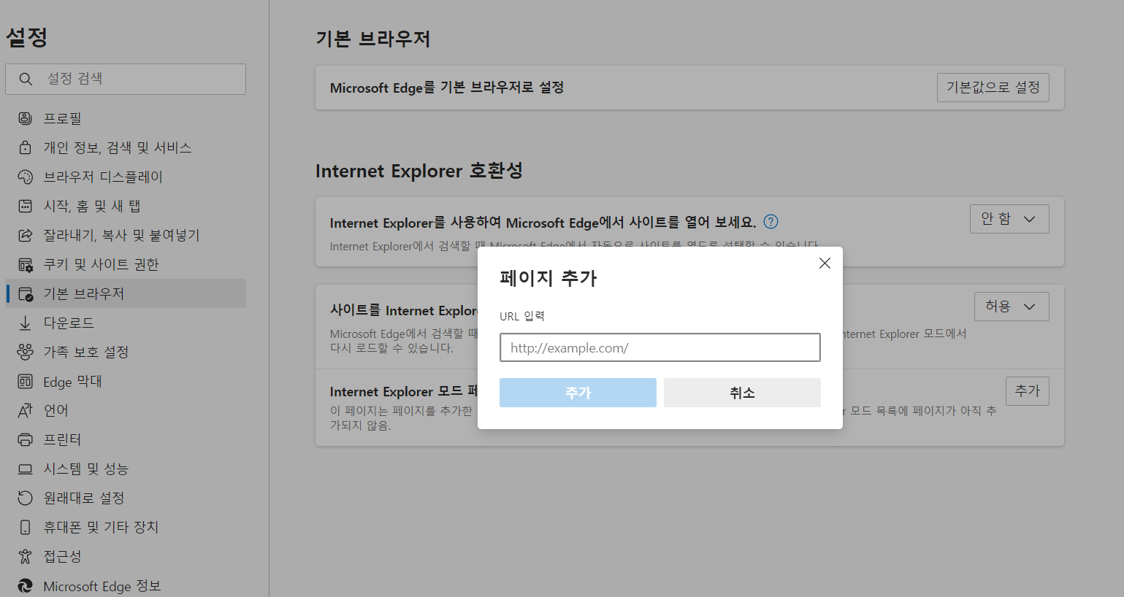This screenshot has height=597, width=1124.
Task: Open Edge 막대 settings
Action: pyautogui.click(x=126, y=381)
